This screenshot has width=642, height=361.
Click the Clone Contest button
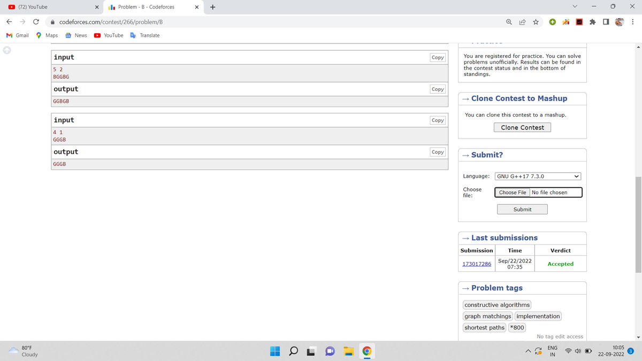tap(522, 127)
